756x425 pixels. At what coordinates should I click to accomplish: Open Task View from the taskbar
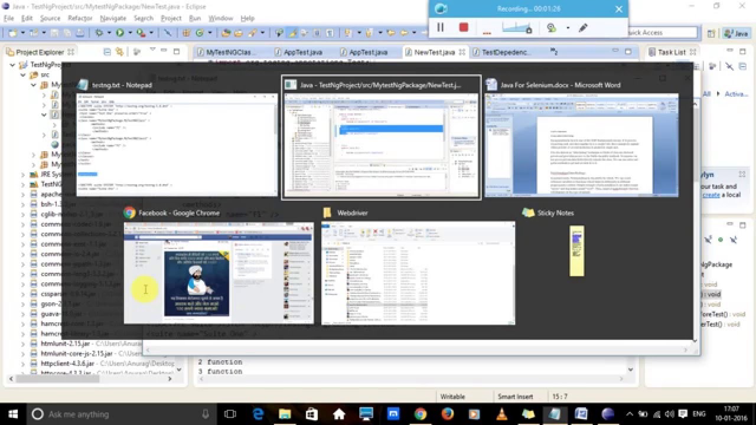pyautogui.click(x=230, y=414)
